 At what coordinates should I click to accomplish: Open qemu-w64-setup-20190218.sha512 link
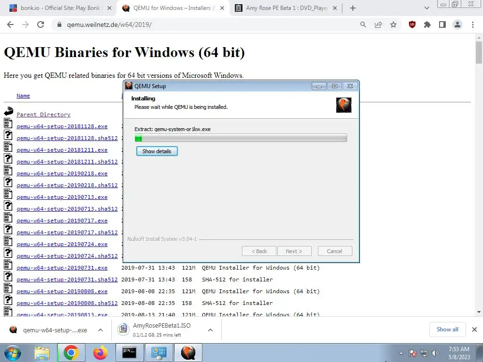click(67, 185)
